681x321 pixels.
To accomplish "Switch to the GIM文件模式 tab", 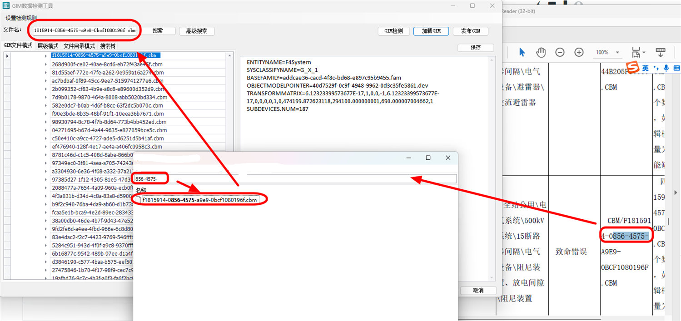I will (x=18, y=46).
